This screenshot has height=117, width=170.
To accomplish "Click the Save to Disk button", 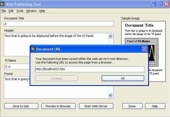I will point(21,106).
